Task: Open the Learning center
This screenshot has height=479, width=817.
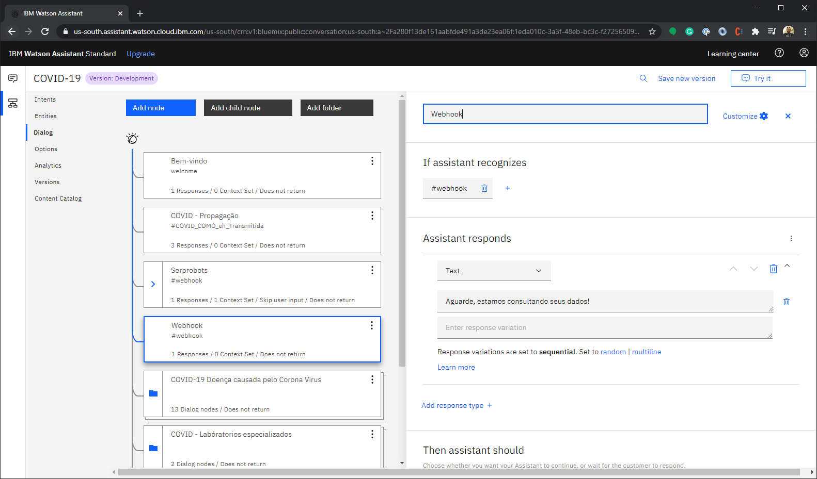Action: pyautogui.click(x=733, y=54)
